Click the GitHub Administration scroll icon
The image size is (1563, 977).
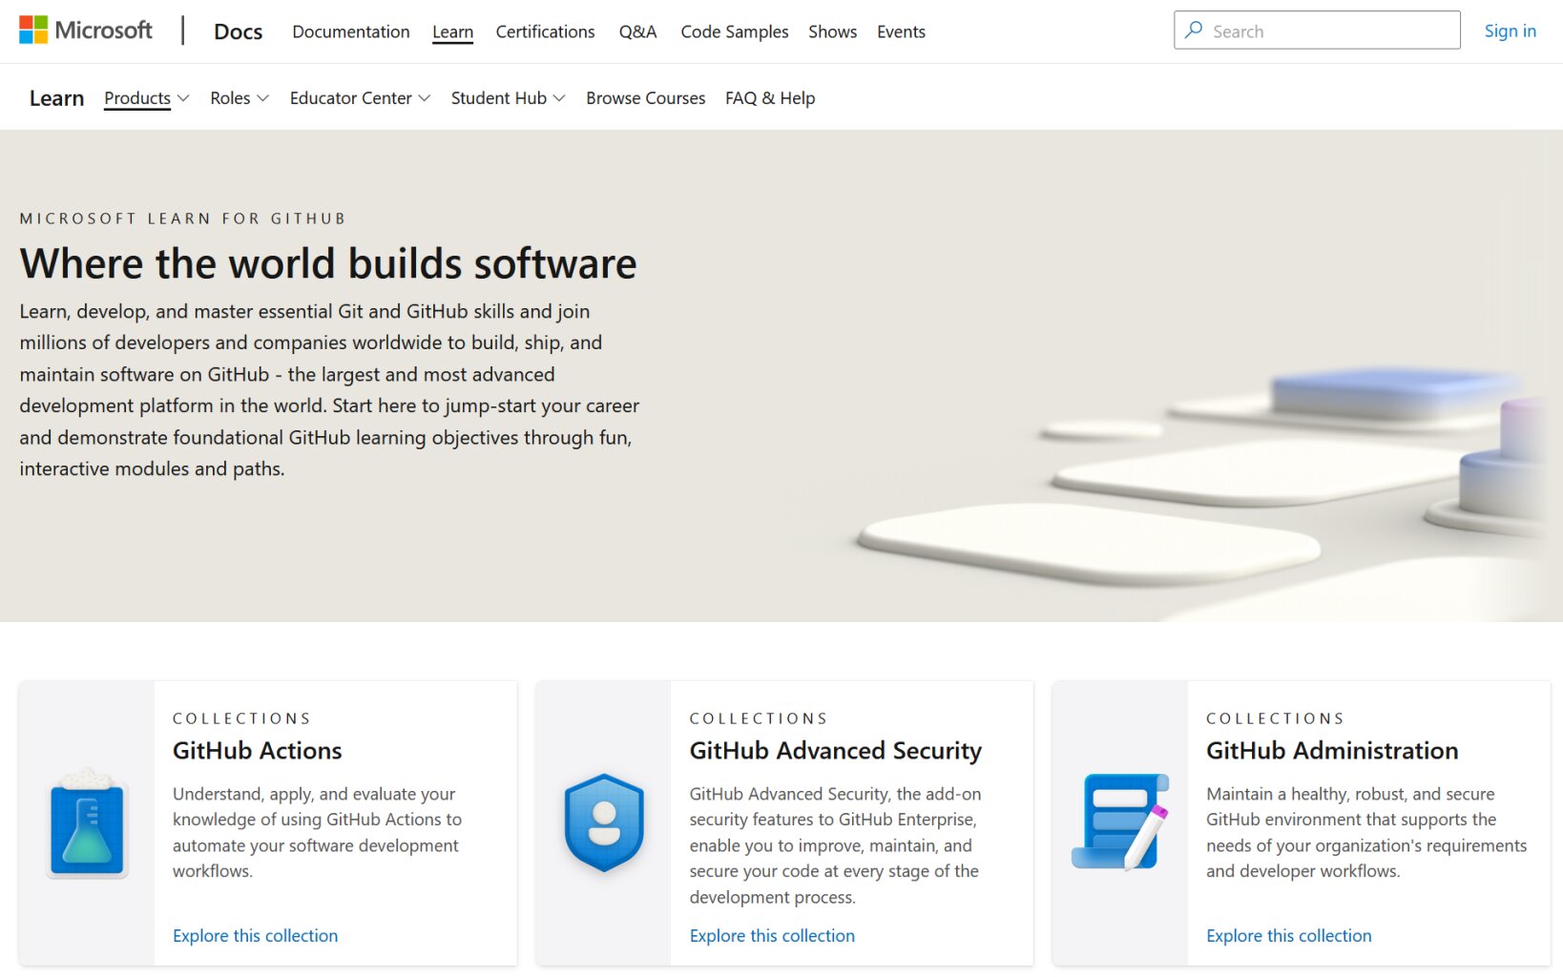[1120, 822]
